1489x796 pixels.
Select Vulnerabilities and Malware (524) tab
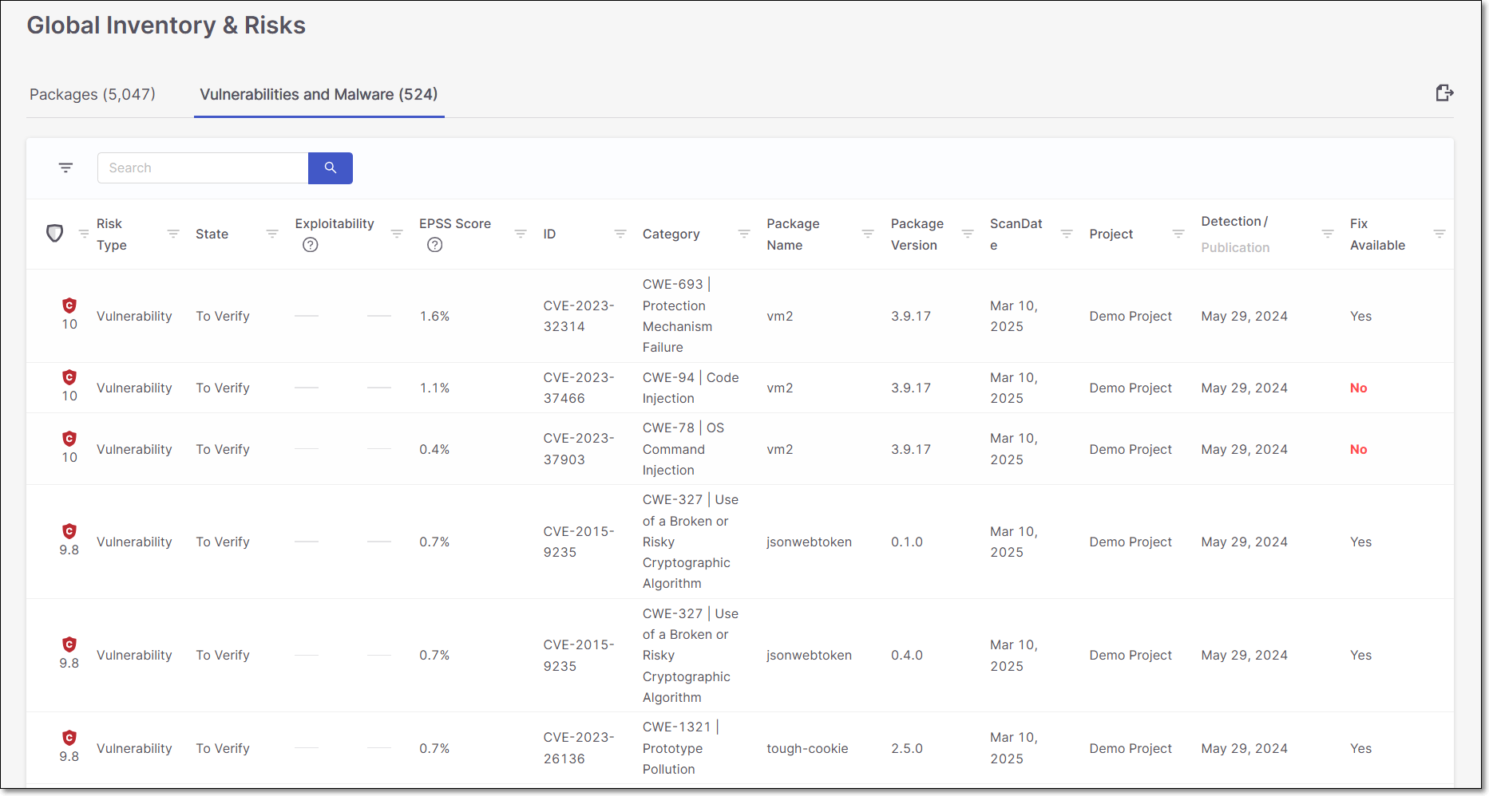point(319,94)
